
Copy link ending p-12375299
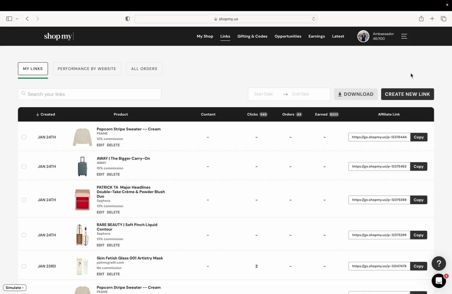pos(419,235)
